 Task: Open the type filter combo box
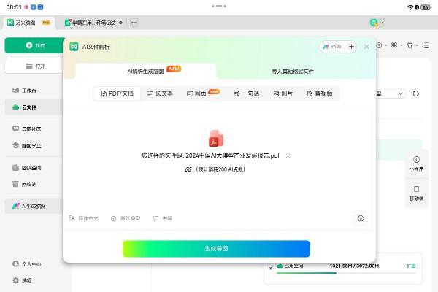tap(391, 93)
